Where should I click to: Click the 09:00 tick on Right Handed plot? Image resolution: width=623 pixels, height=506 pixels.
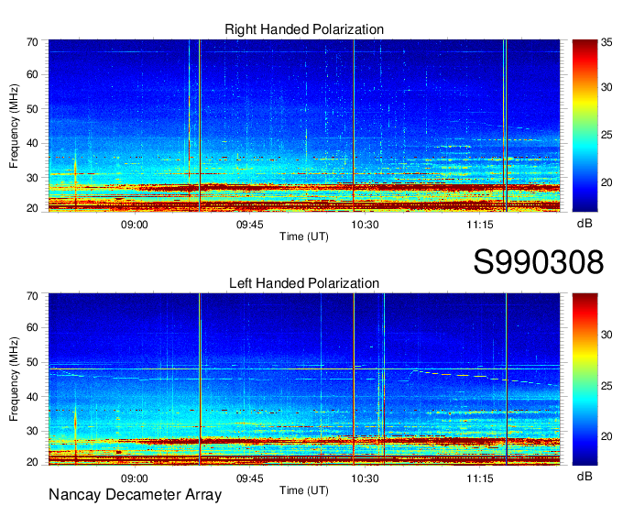coord(135,225)
